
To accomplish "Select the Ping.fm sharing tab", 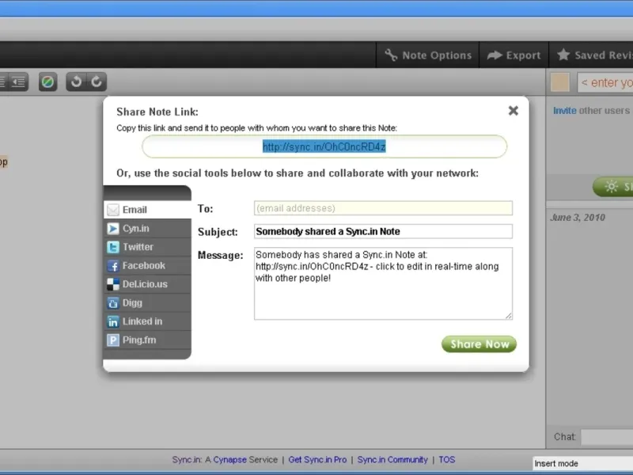I will [x=147, y=340].
